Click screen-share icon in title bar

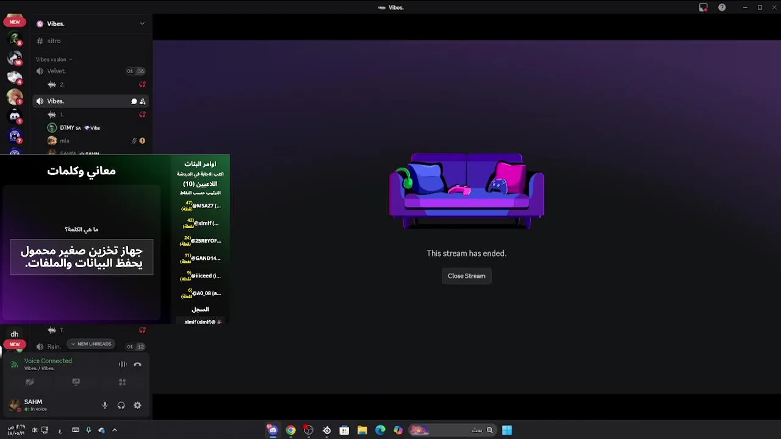pos(703,7)
